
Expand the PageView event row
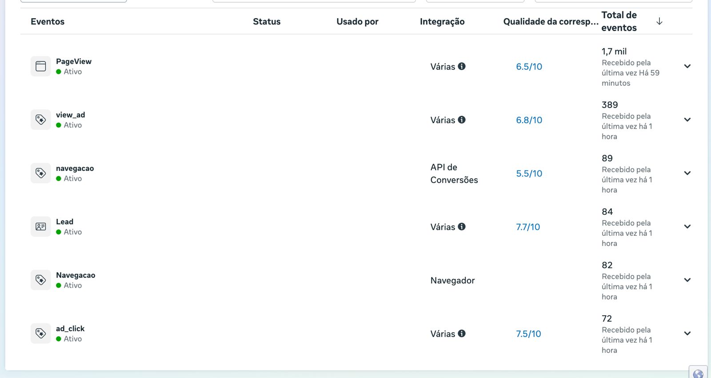tap(687, 66)
